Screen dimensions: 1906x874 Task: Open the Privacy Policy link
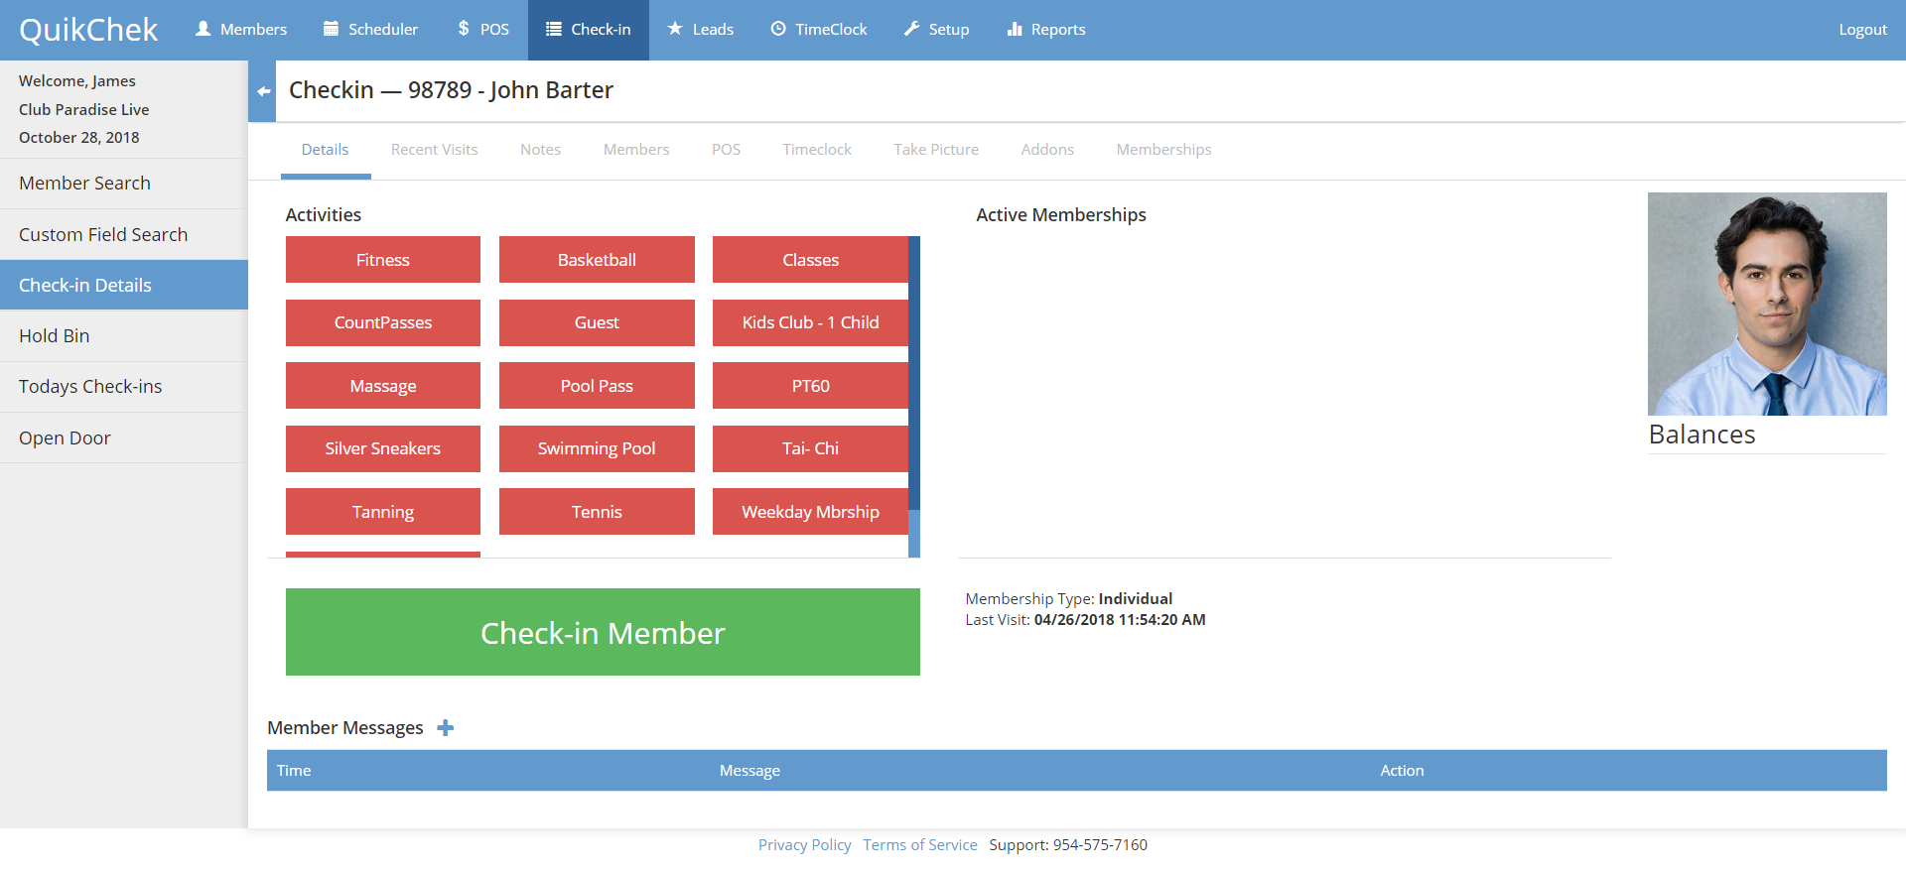click(x=804, y=845)
